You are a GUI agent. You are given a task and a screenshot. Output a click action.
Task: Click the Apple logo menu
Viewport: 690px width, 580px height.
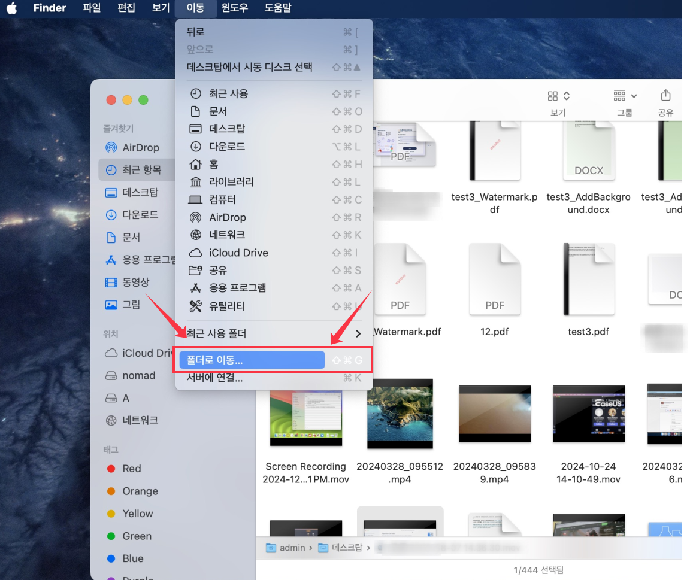[x=12, y=8]
